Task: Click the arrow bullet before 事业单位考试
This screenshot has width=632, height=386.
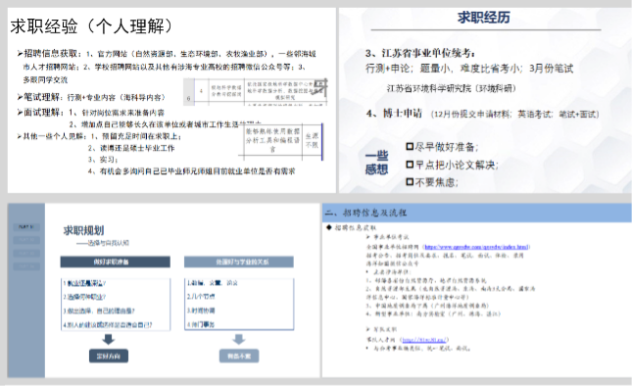Action: point(368,237)
